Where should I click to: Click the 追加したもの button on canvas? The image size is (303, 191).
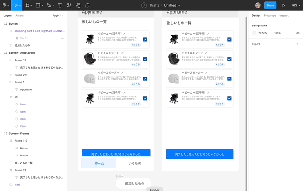(x=134, y=183)
